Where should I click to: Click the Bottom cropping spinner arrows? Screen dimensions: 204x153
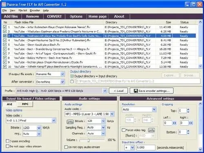click(x=188, y=132)
